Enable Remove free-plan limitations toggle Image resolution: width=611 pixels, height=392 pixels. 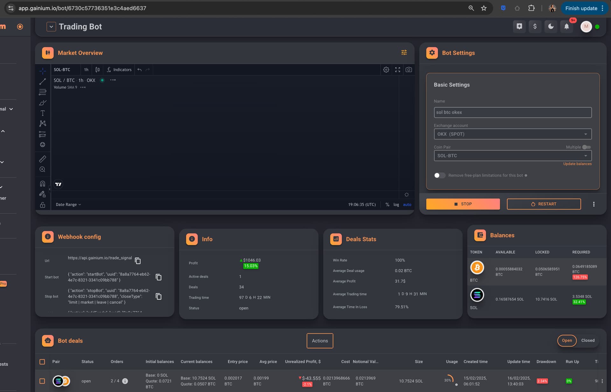coord(440,175)
